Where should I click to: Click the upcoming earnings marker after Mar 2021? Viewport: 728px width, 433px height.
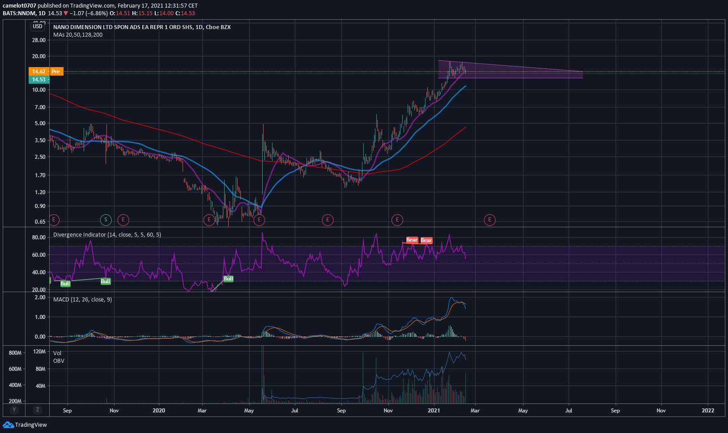pos(490,220)
